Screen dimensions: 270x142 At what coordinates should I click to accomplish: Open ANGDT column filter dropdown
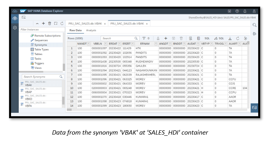(x=170, y=44)
